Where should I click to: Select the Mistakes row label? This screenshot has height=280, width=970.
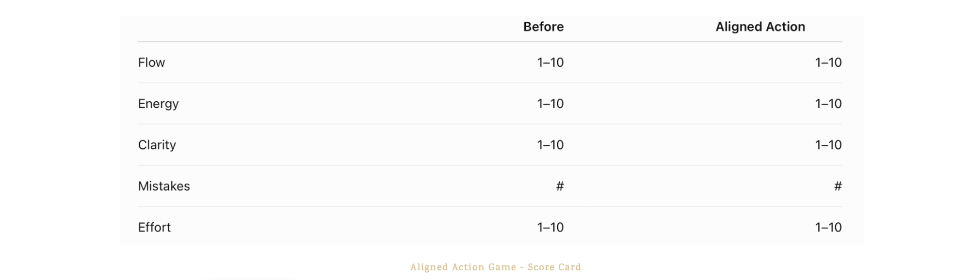pyautogui.click(x=164, y=186)
